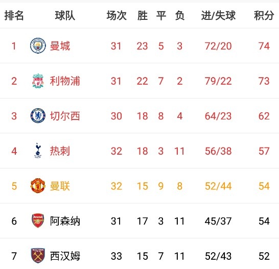Click the 积分 column header
The height and width of the screenshot is (269, 279).
(264, 15)
